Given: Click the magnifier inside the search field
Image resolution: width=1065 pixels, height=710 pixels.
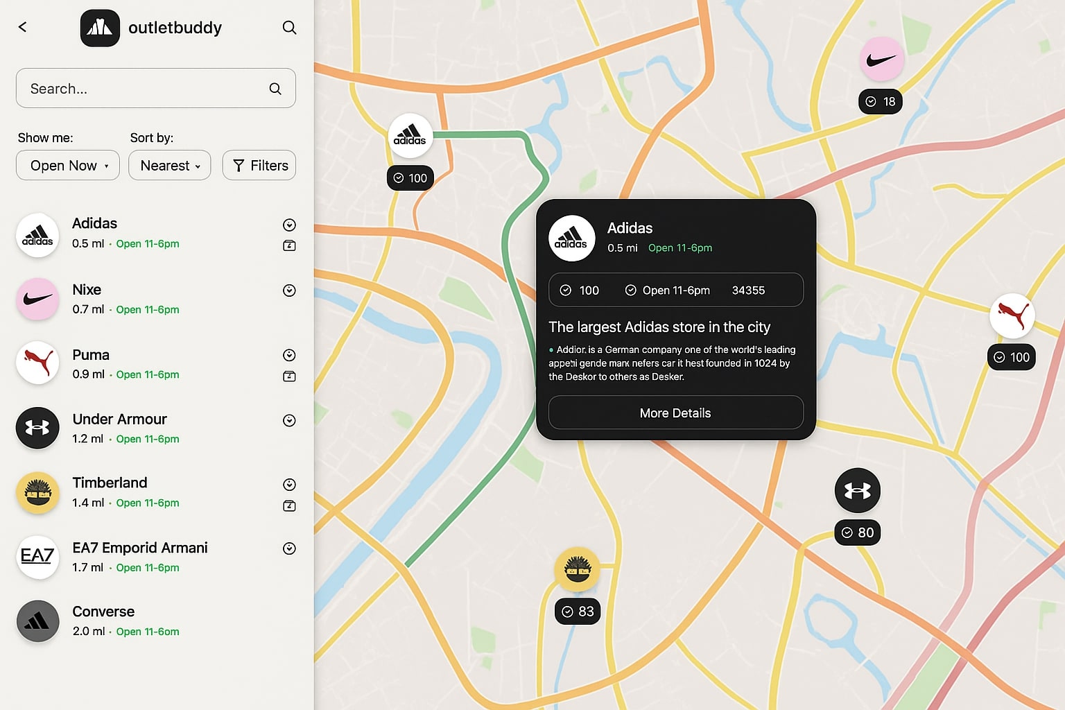Looking at the screenshot, I should click(275, 89).
